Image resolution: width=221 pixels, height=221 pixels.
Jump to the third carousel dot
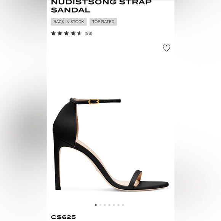(105, 205)
